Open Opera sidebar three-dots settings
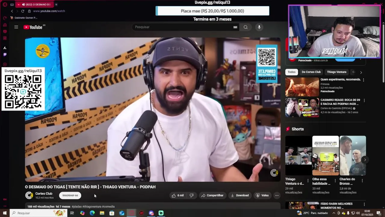This screenshot has height=217, width=385. click(5, 206)
